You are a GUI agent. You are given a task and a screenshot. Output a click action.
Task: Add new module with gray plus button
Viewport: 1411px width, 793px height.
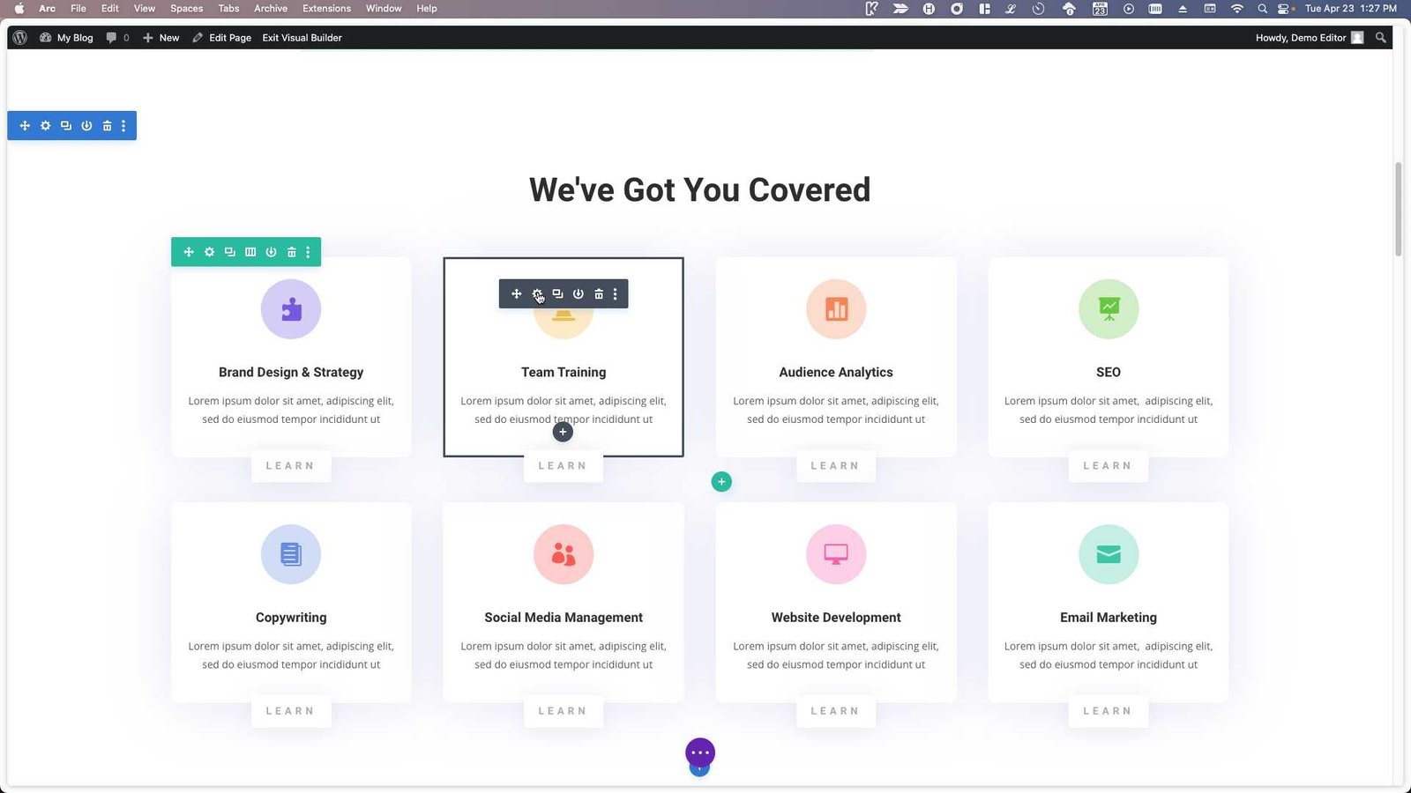click(563, 432)
